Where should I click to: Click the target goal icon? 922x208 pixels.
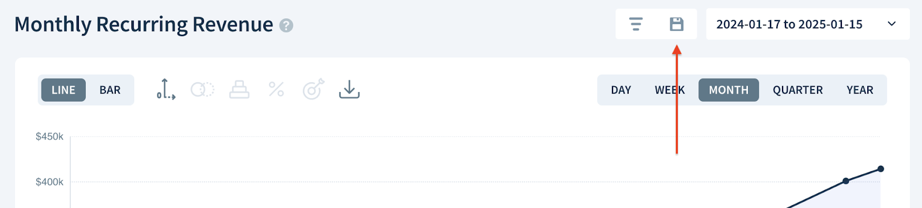(313, 90)
